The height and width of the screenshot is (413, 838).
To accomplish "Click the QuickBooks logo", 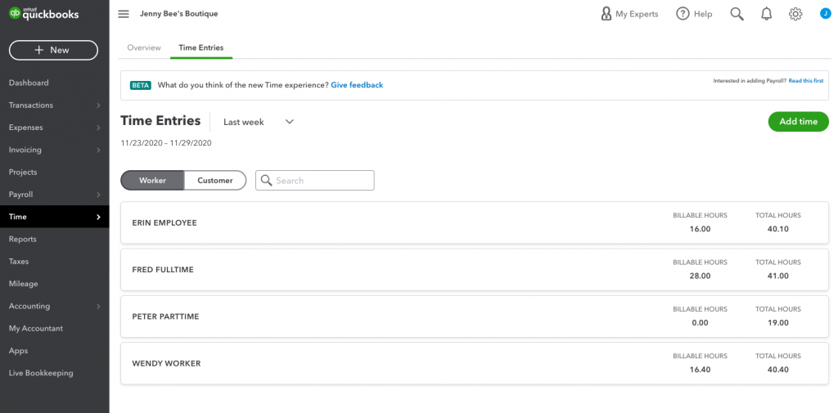I will (44, 14).
